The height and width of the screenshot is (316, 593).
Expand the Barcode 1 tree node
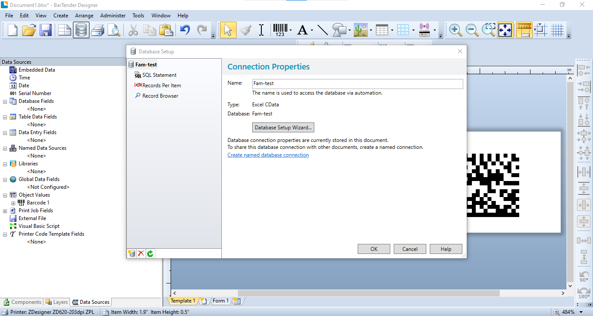tap(13, 203)
